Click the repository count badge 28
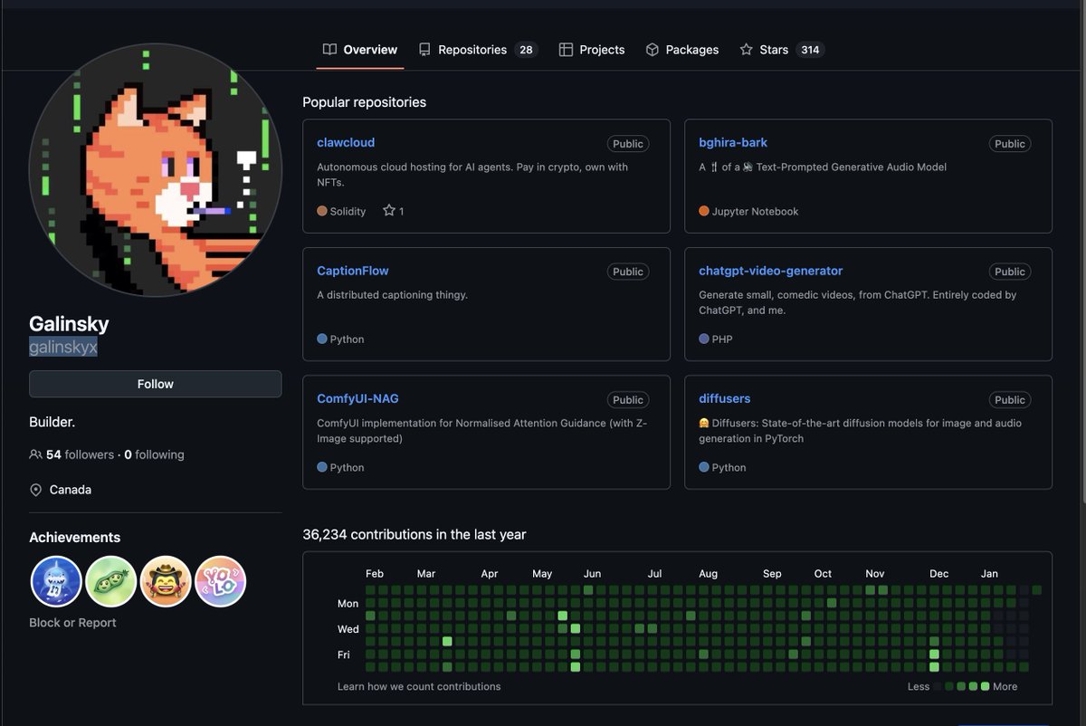 526,50
